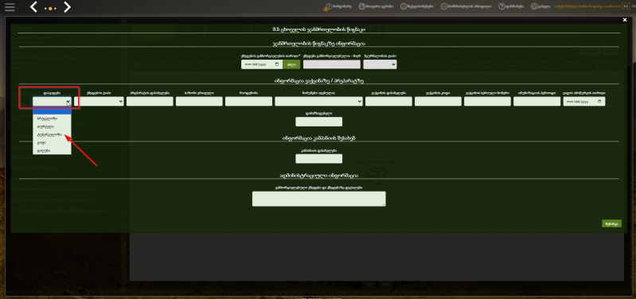Open the second dropdown in the vaccine row
The height and width of the screenshot is (299, 636).
[99, 101]
